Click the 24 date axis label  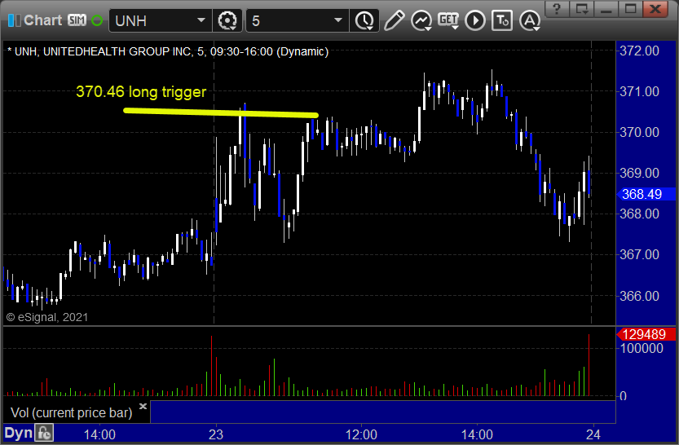pos(593,434)
